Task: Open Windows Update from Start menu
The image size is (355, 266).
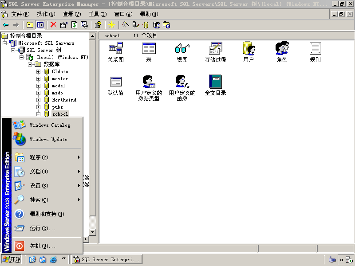Action: pos(47,139)
